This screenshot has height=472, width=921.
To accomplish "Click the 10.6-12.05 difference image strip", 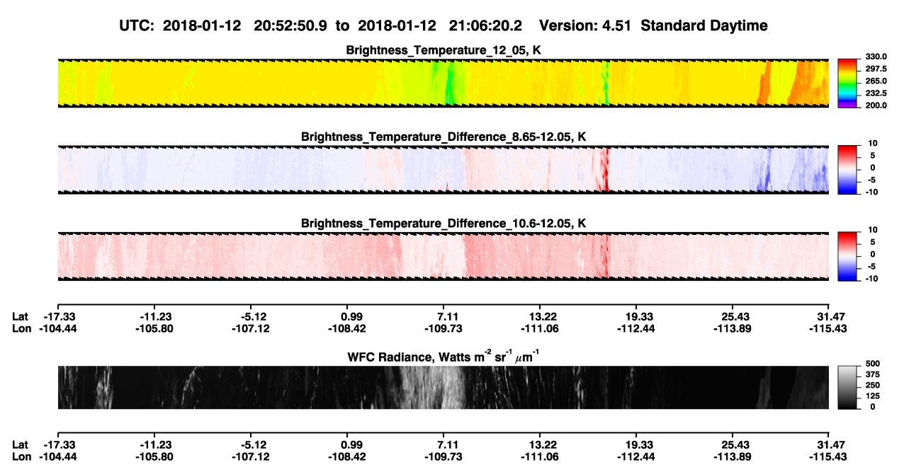I will 443,255.
